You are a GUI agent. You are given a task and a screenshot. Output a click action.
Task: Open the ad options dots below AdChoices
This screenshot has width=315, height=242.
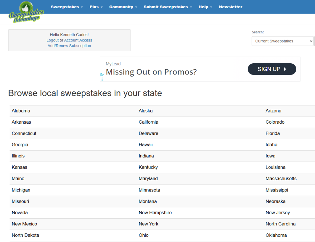pyautogui.click(x=102, y=79)
